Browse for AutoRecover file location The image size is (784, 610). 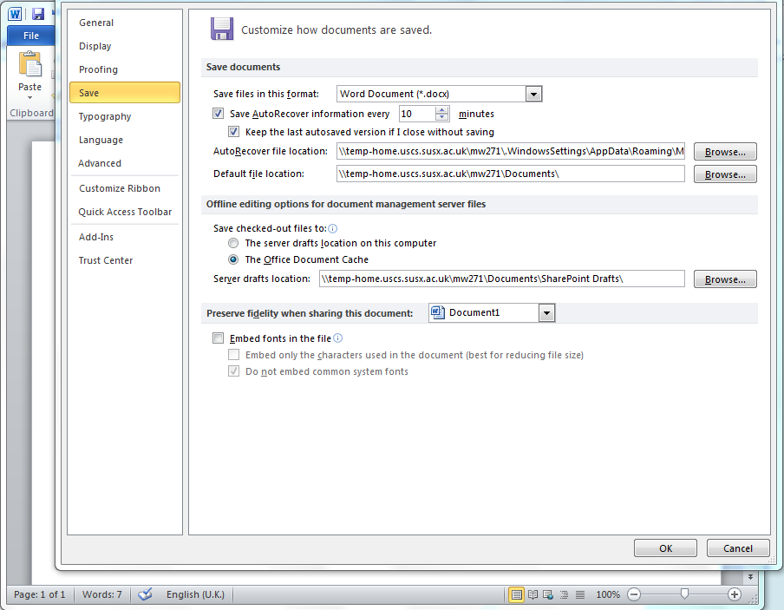tap(725, 152)
